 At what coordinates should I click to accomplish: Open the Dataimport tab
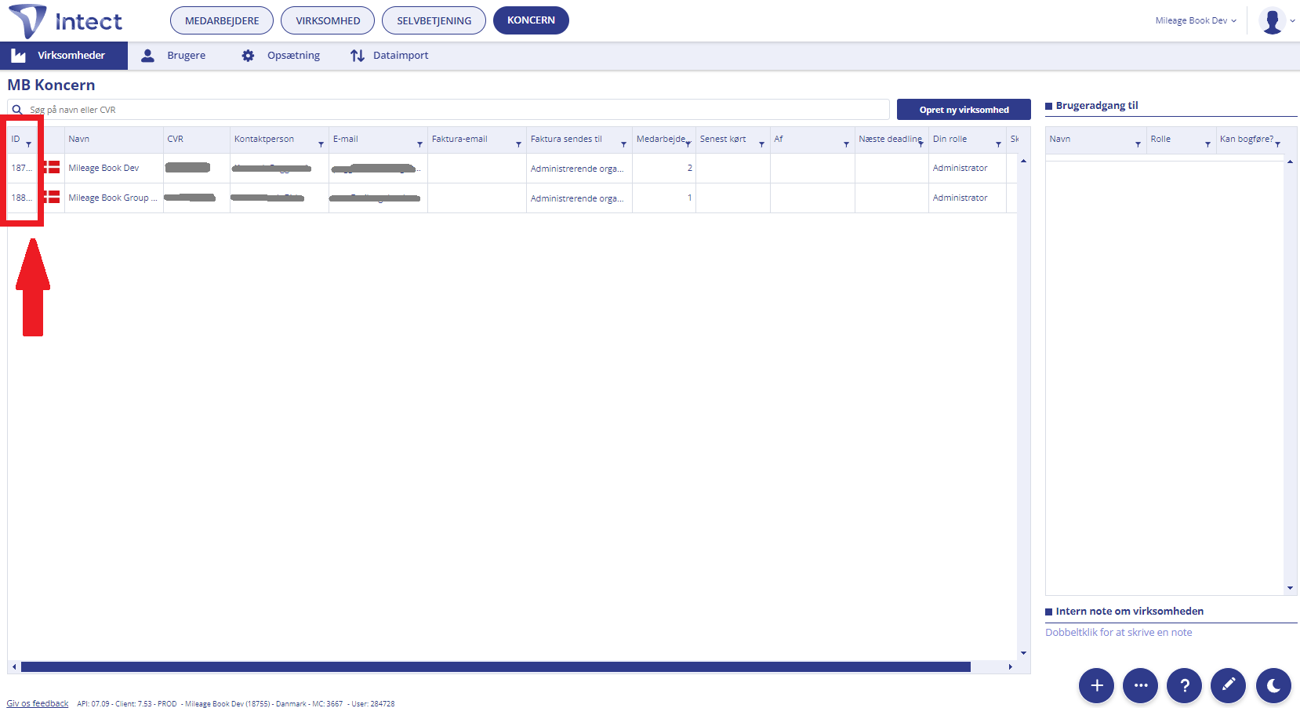[x=390, y=56]
